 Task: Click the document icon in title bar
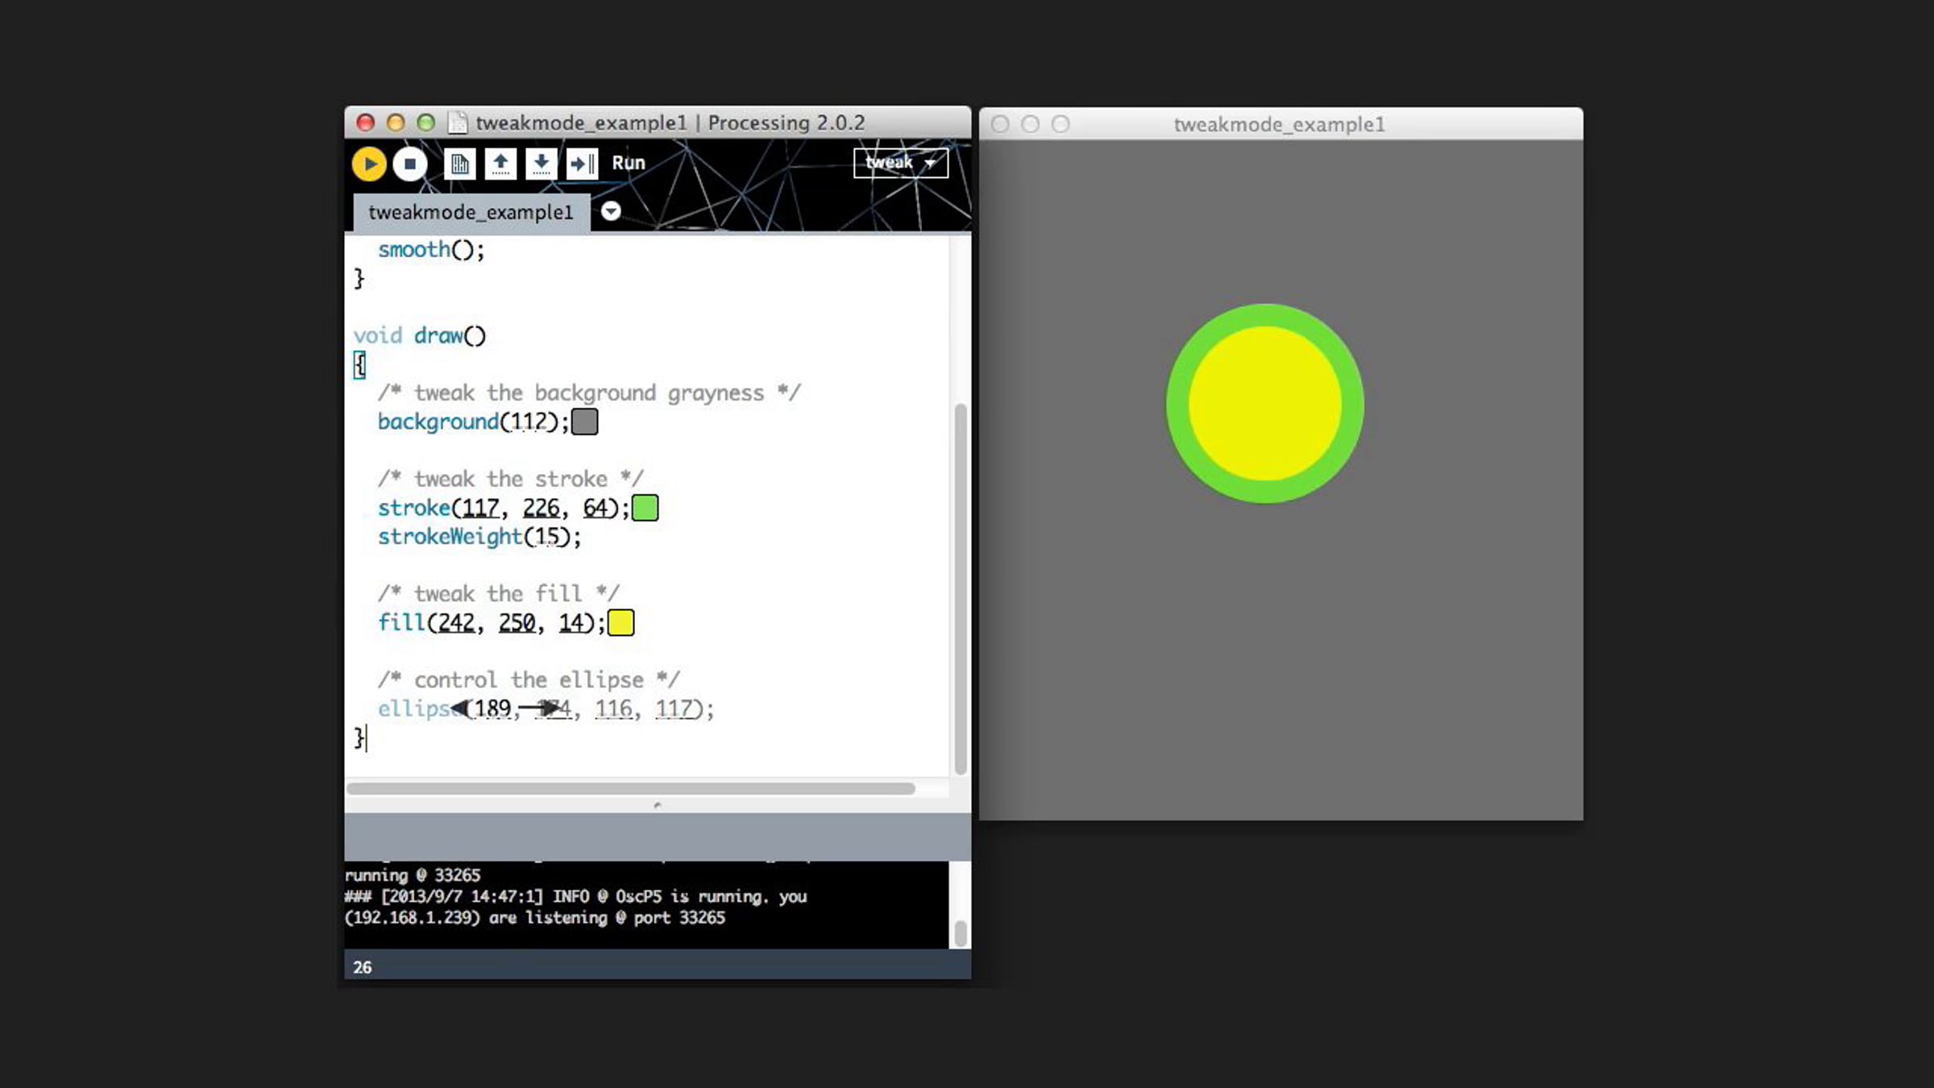click(x=458, y=123)
